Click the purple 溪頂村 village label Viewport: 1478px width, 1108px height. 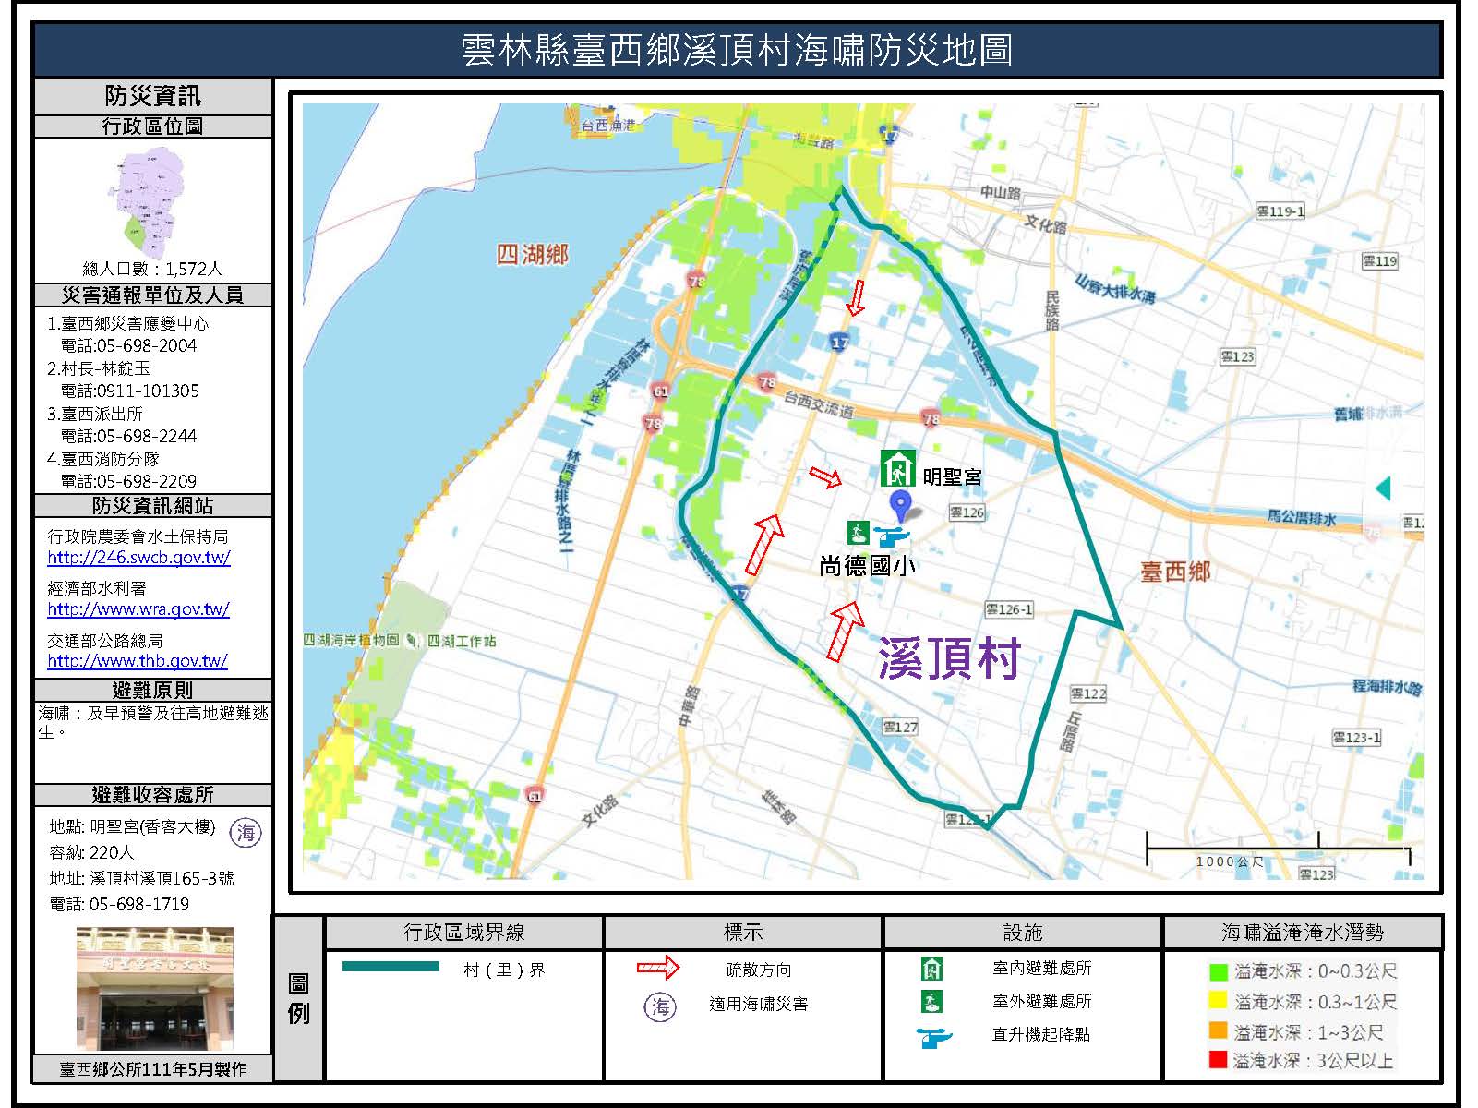(x=948, y=658)
